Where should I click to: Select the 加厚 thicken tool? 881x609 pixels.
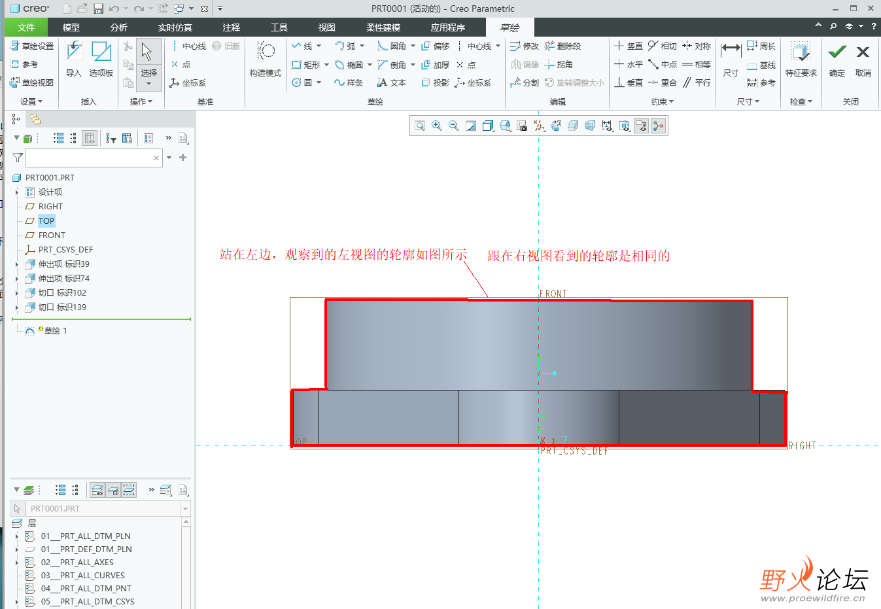click(x=436, y=65)
